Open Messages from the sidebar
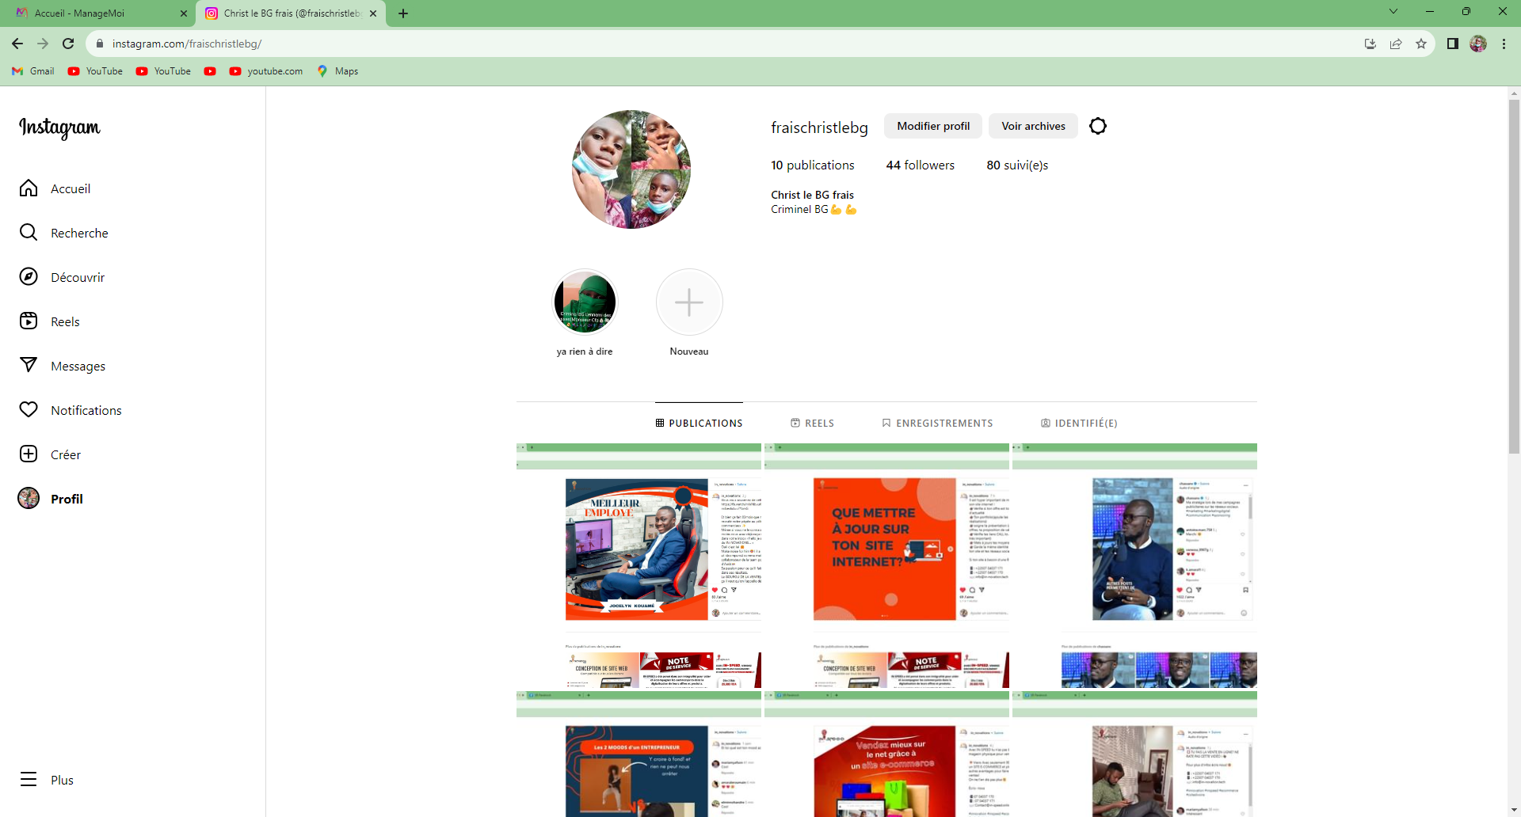Screen dimensions: 1521x817 [x=29, y=366]
